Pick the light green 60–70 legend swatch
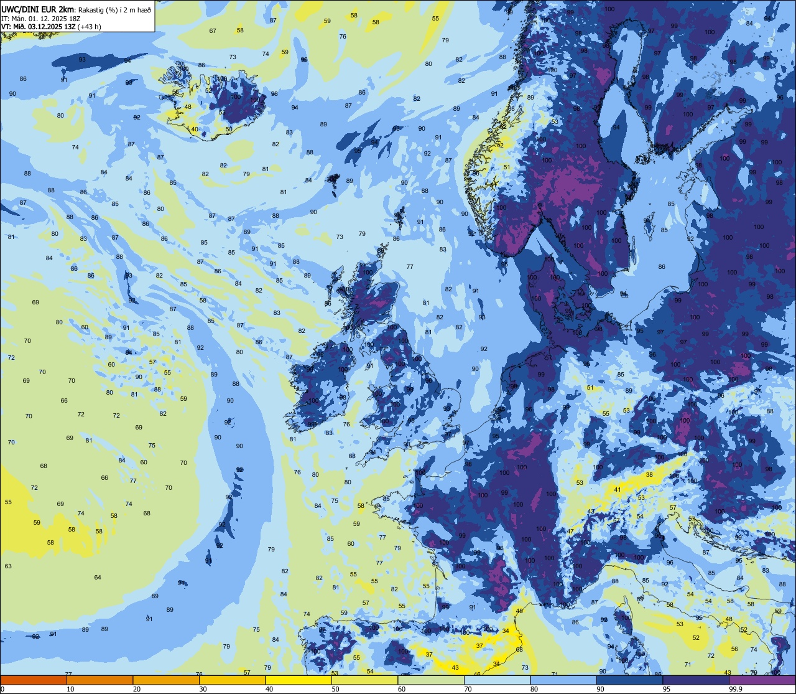796x694 pixels. (x=431, y=680)
